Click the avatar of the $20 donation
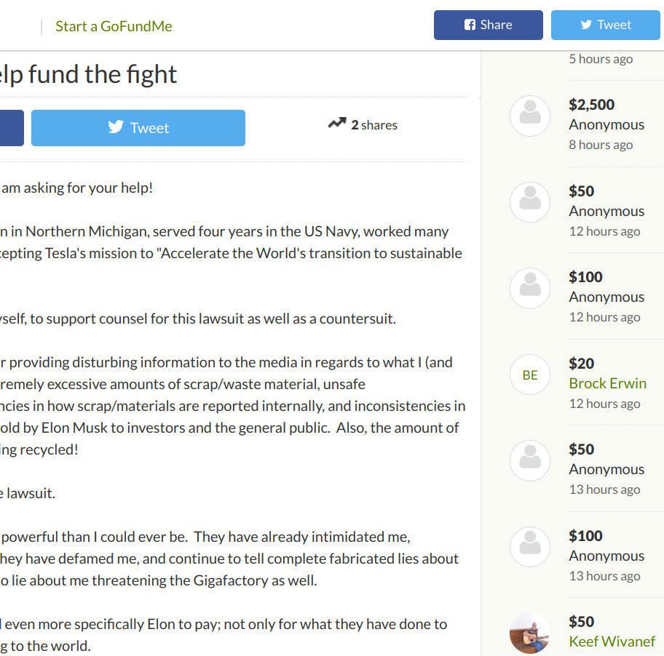This screenshot has height=656, width=664. coord(530,375)
